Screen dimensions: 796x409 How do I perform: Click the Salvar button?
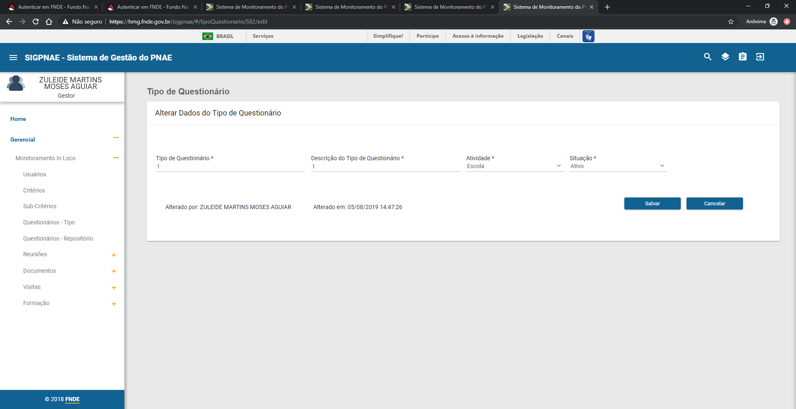tap(652, 204)
